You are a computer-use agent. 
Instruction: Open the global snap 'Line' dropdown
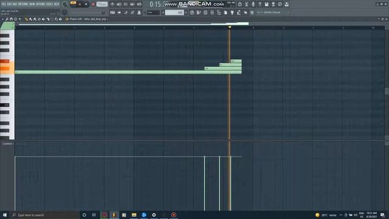[153, 12]
